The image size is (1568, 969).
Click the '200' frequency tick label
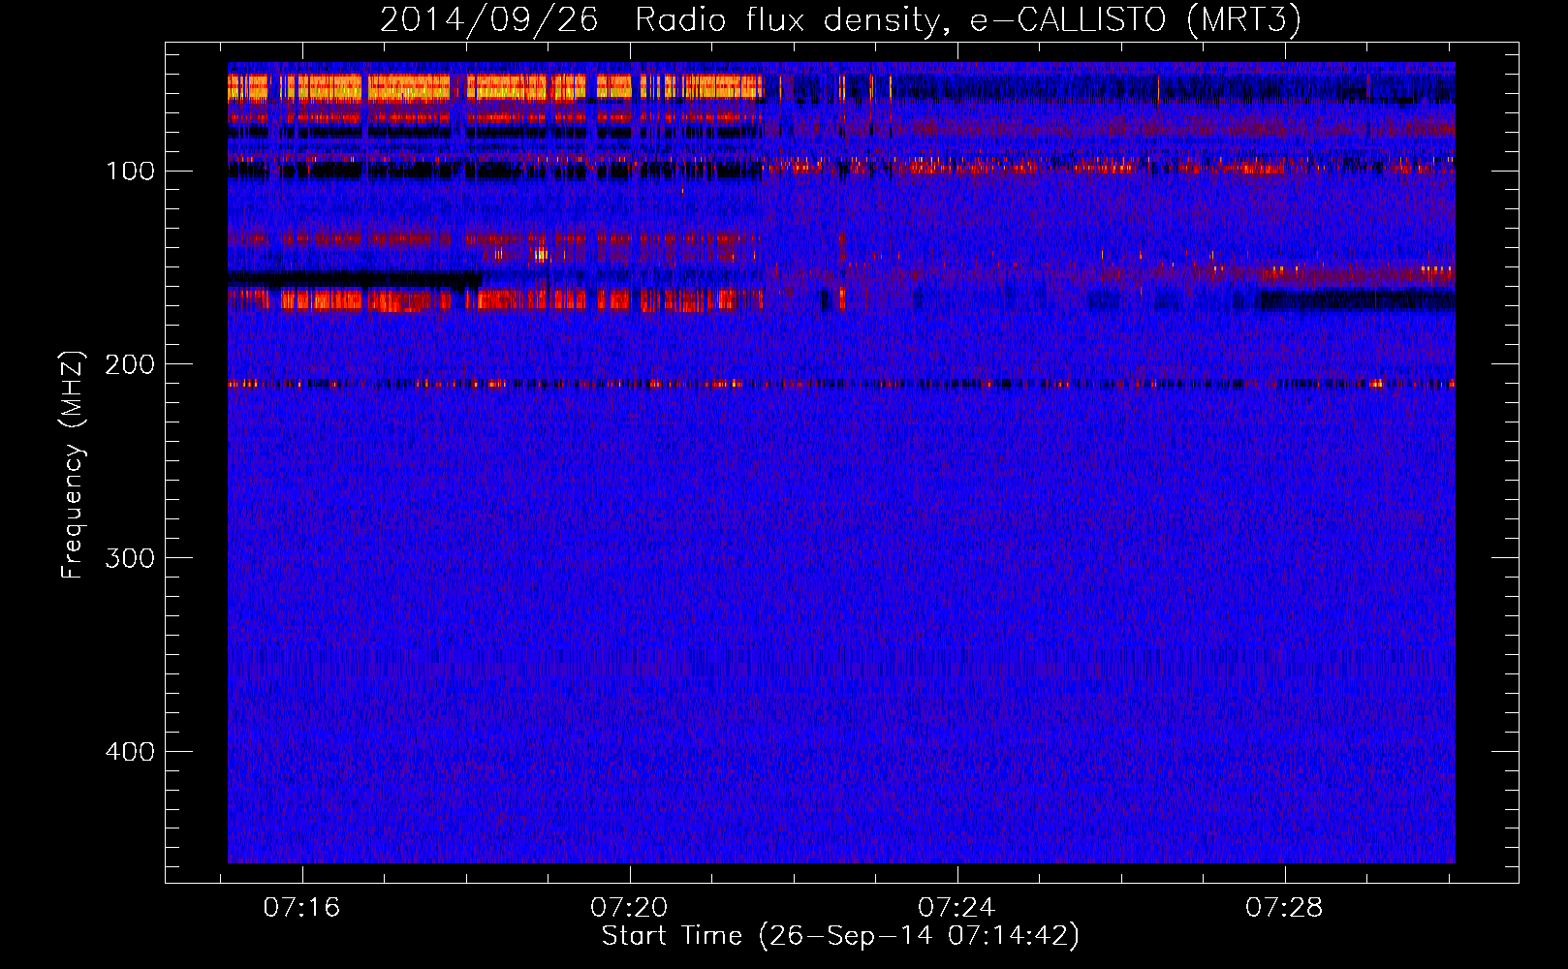(x=130, y=365)
